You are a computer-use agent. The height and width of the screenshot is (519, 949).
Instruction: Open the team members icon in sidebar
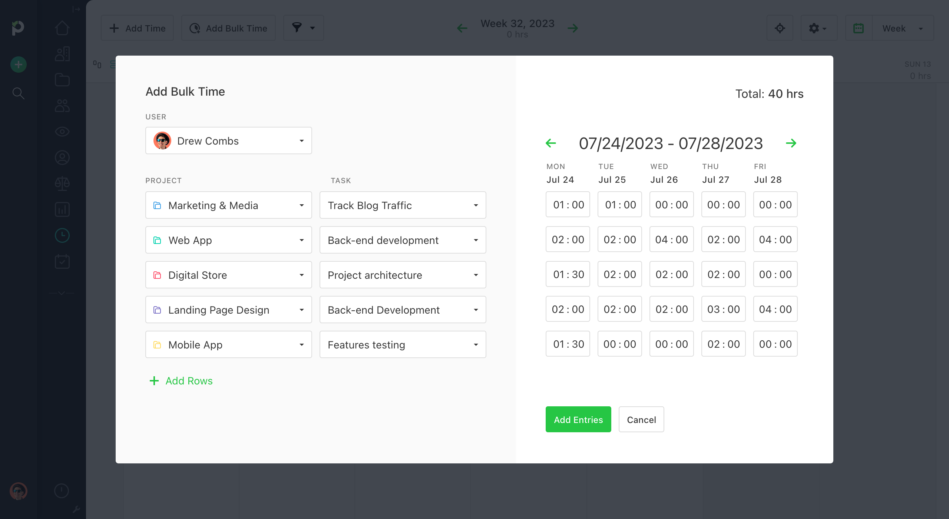pos(62,106)
